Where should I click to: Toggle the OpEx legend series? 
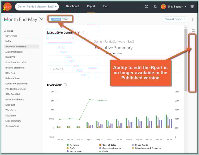[71, 148]
